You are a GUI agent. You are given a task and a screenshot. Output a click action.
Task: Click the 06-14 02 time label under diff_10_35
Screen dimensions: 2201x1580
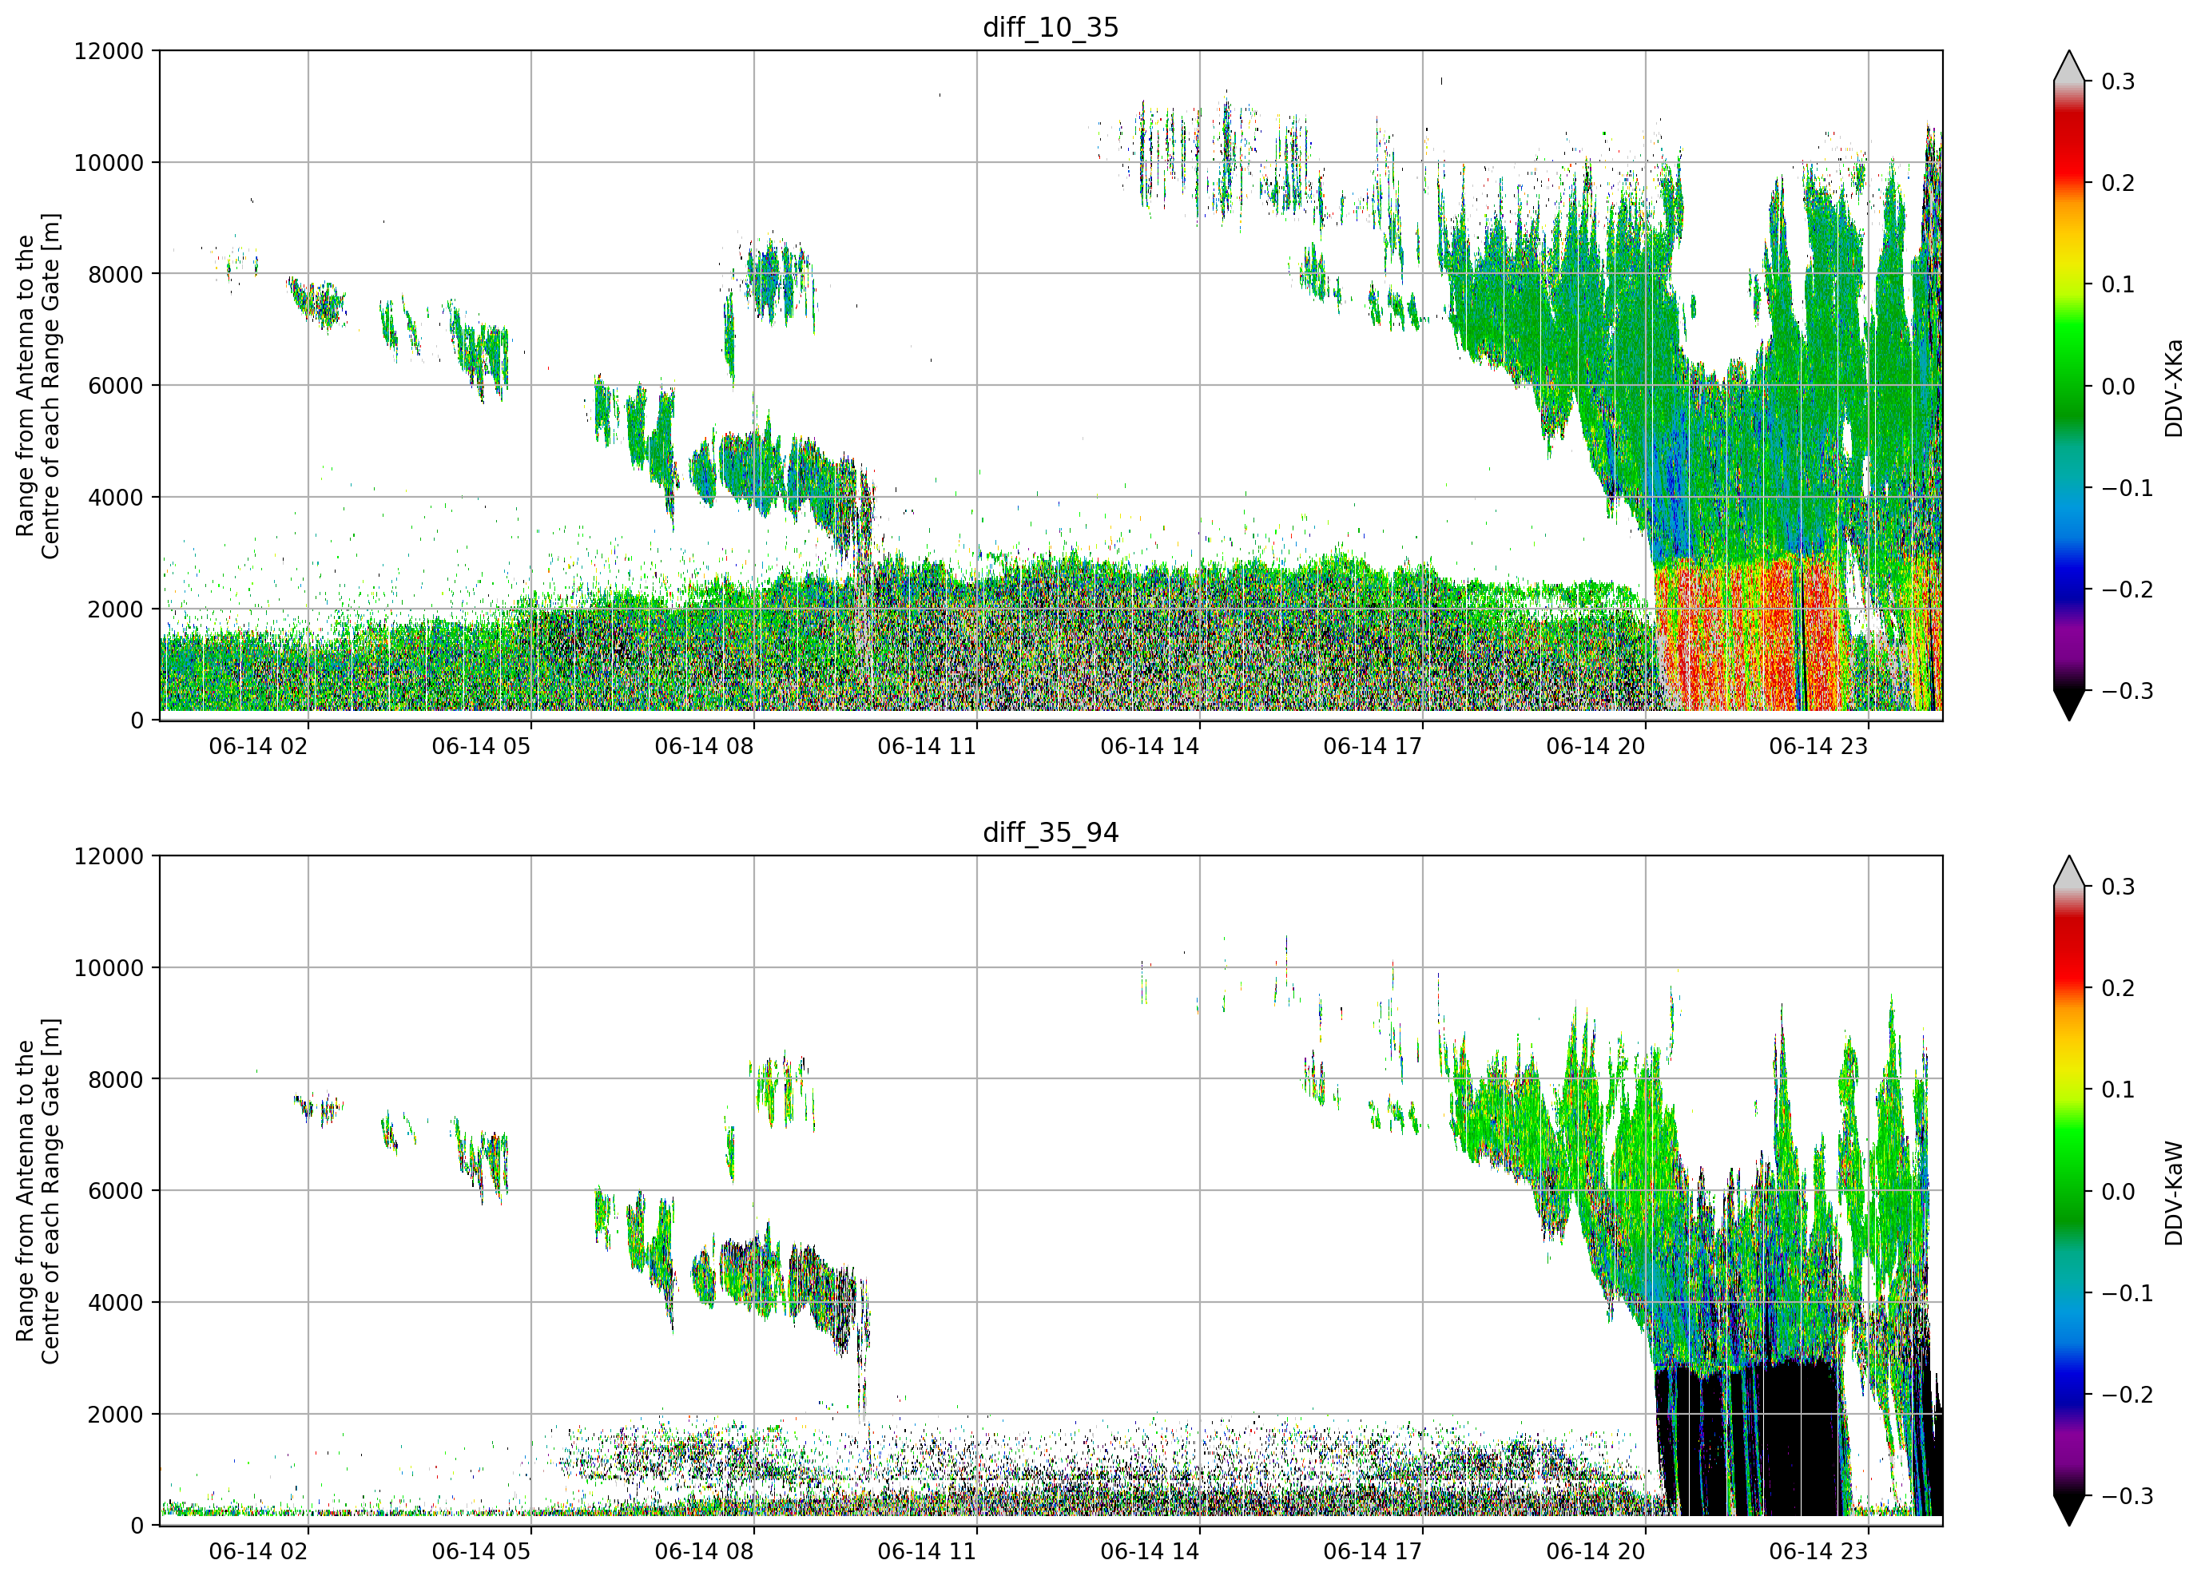tap(258, 746)
